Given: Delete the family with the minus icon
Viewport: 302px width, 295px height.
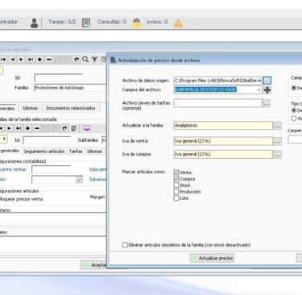Looking at the screenshot, I should (49, 60).
